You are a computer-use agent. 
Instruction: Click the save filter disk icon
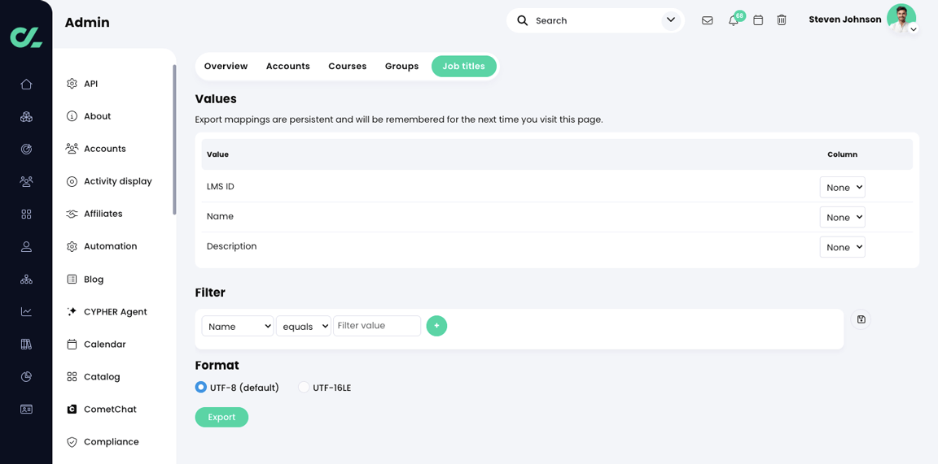pyautogui.click(x=861, y=319)
